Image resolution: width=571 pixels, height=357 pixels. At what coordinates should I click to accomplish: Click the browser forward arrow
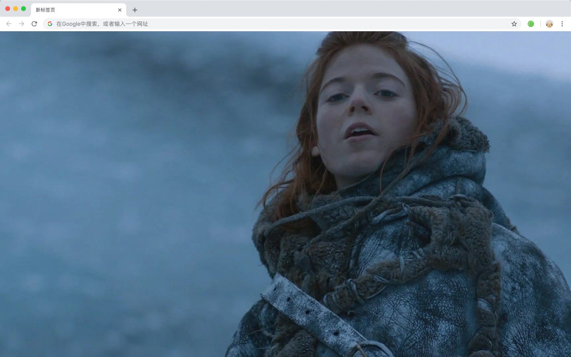point(21,24)
